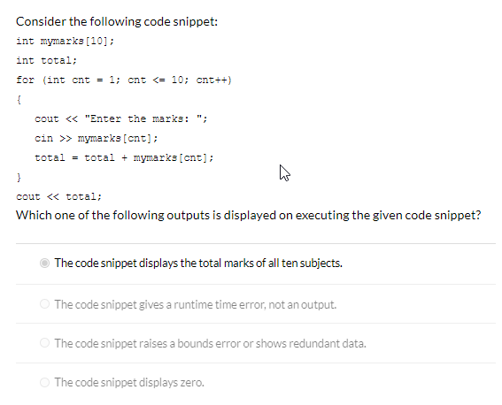Screen dimensions: 502x405
Task: Select the bounds error or redundant data radio button
Action: 44,343
